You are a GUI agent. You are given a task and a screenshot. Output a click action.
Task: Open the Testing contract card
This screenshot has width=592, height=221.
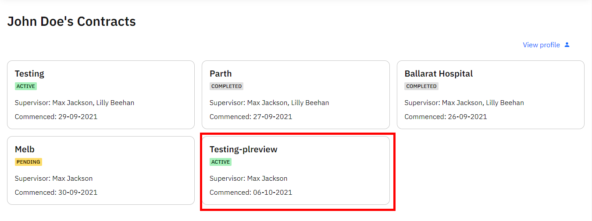(x=101, y=95)
